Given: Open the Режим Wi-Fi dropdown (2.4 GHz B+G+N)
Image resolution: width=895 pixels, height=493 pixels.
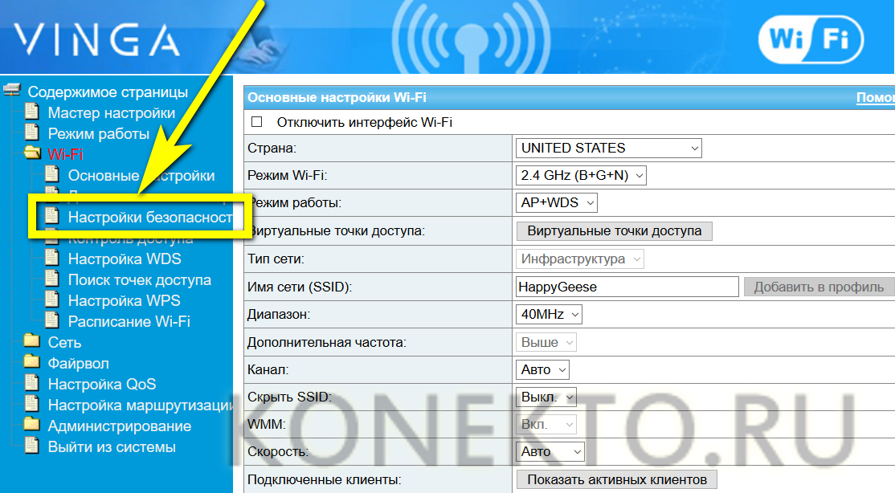Looking at the screenshot, I should (x=581, y=175).
